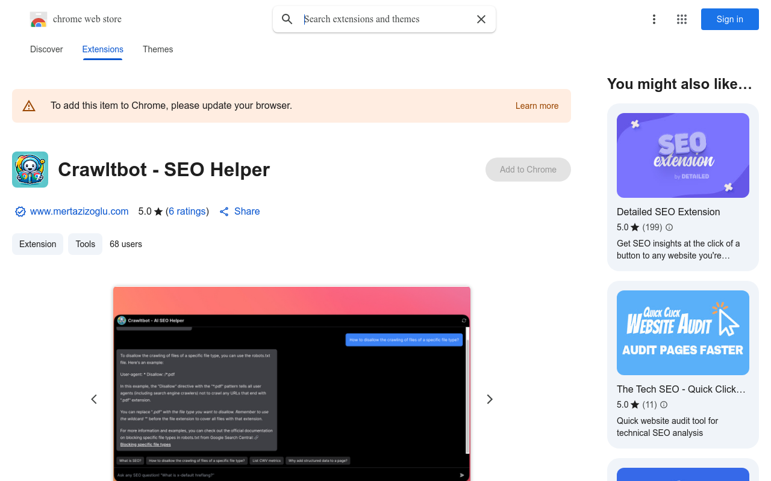Viewport: 771px width, 481px height.
Task: Visit the www.mertazizoglu.com publisher link
Action: click(x=79, y=211)
